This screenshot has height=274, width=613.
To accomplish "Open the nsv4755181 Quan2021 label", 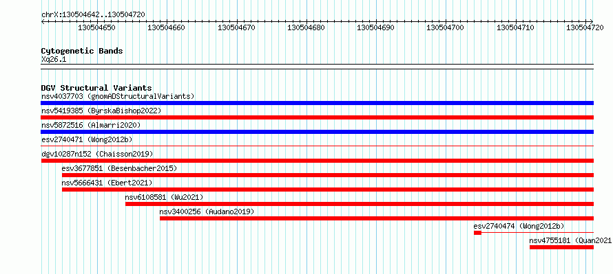I will pyautogui.click(x=570, y=240).
